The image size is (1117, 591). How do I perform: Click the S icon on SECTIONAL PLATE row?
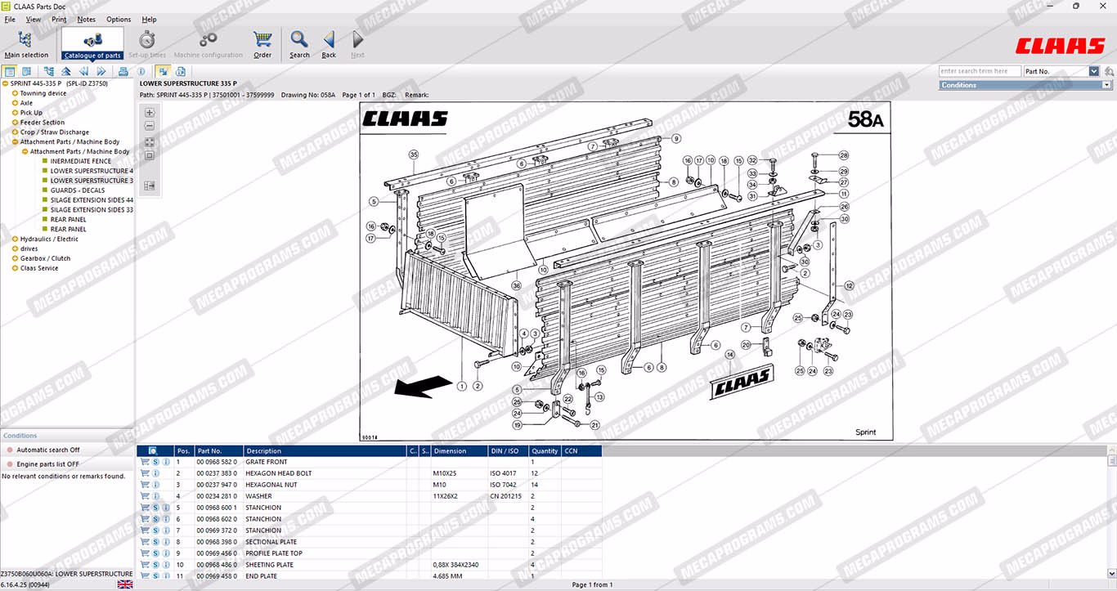(x=155, y=542)
